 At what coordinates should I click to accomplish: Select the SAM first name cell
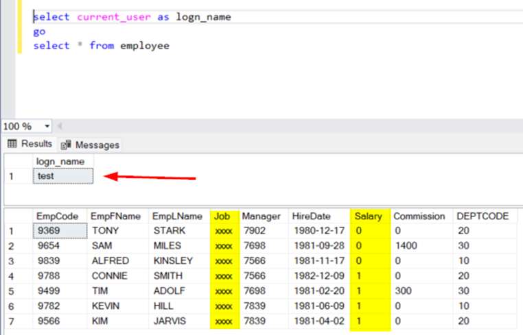(118, 246)
